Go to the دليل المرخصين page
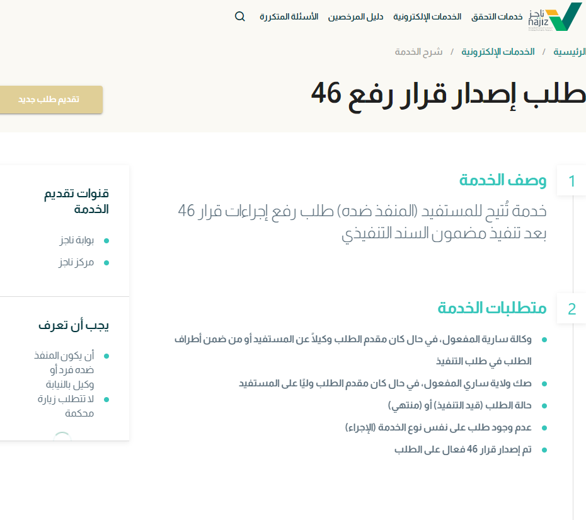The width and height of the screenshot is (586, 520). [355, 16]
